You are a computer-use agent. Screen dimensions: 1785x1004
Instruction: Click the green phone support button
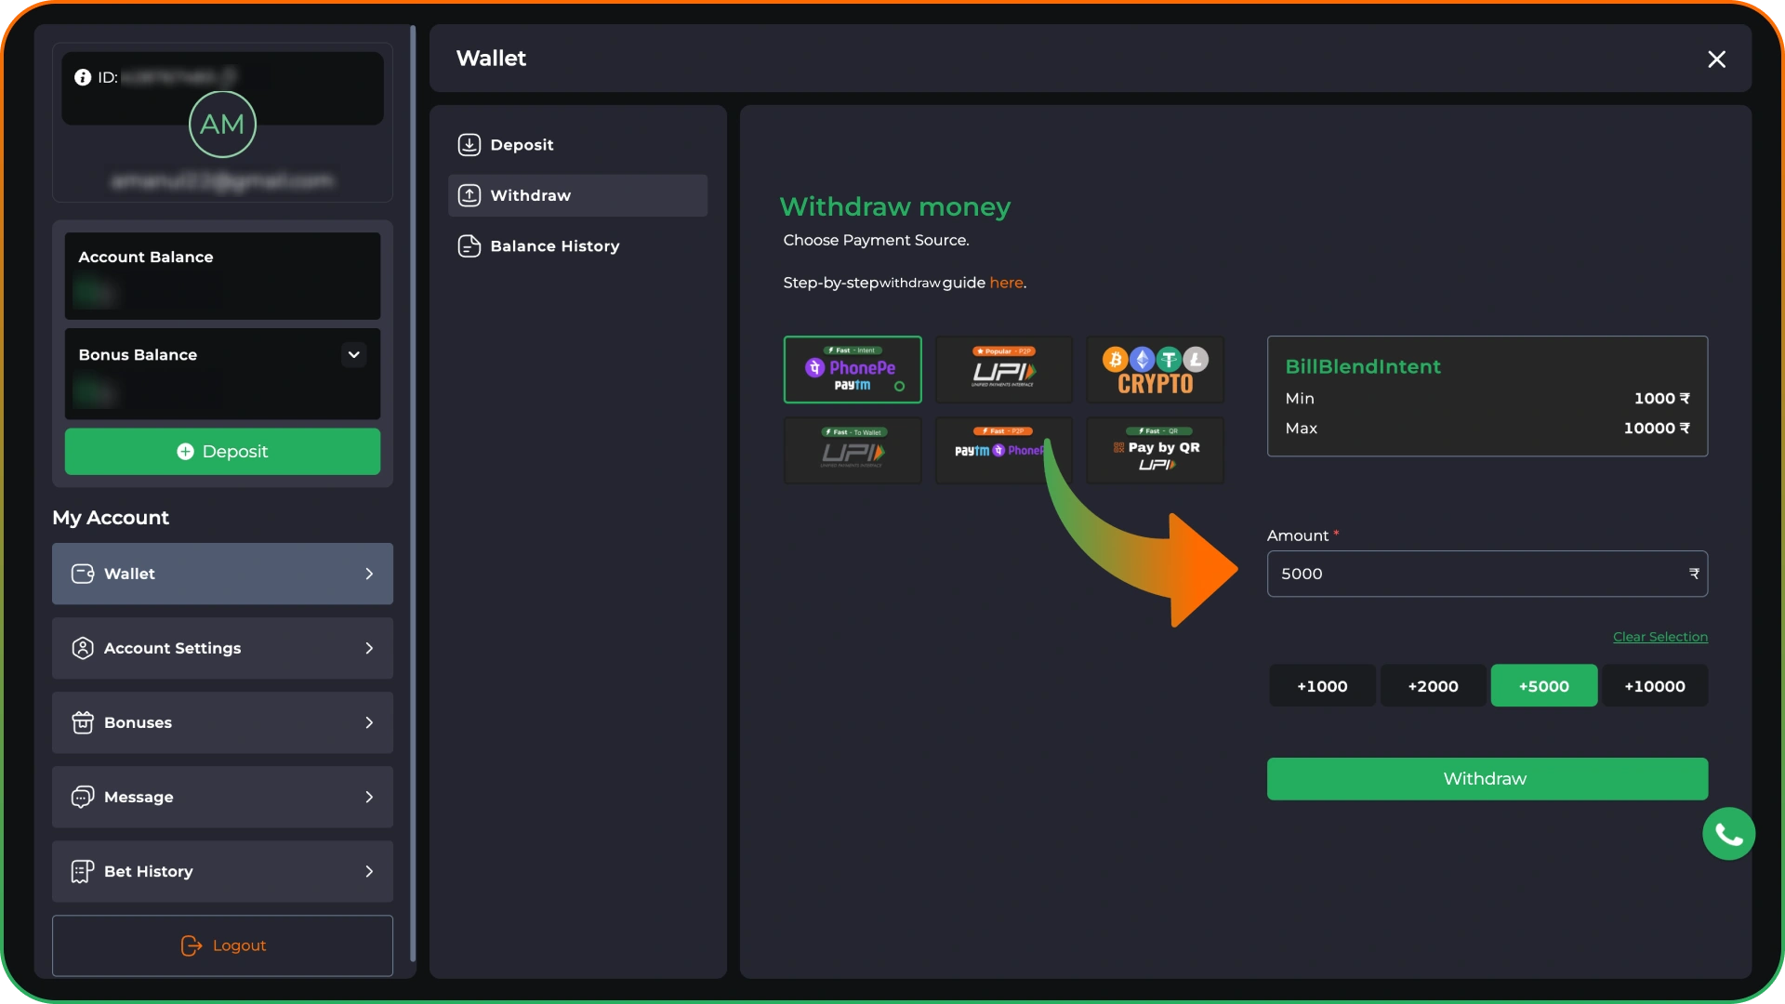point(1728,834)
